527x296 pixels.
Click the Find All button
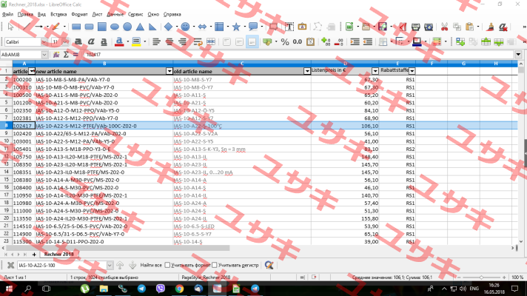click(x=151, y=265)
